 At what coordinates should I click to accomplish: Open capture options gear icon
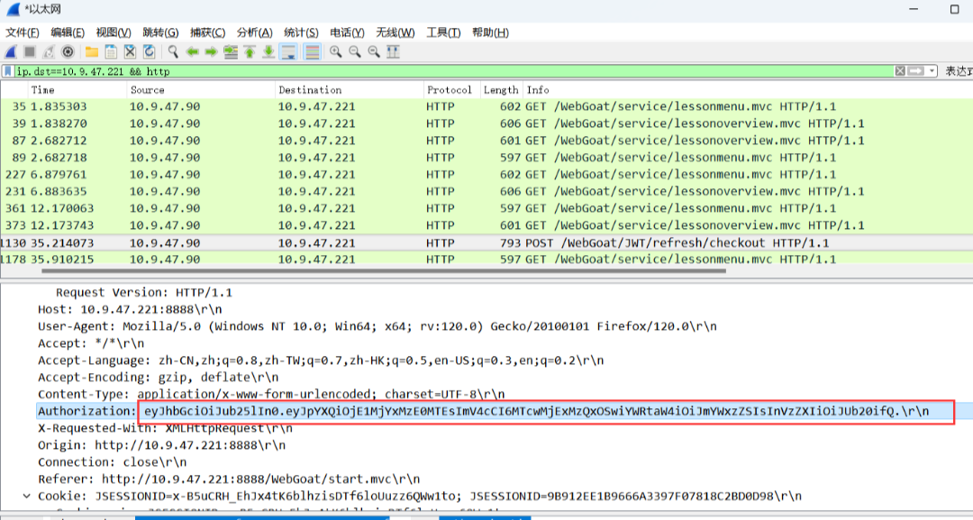coord(68,52)
